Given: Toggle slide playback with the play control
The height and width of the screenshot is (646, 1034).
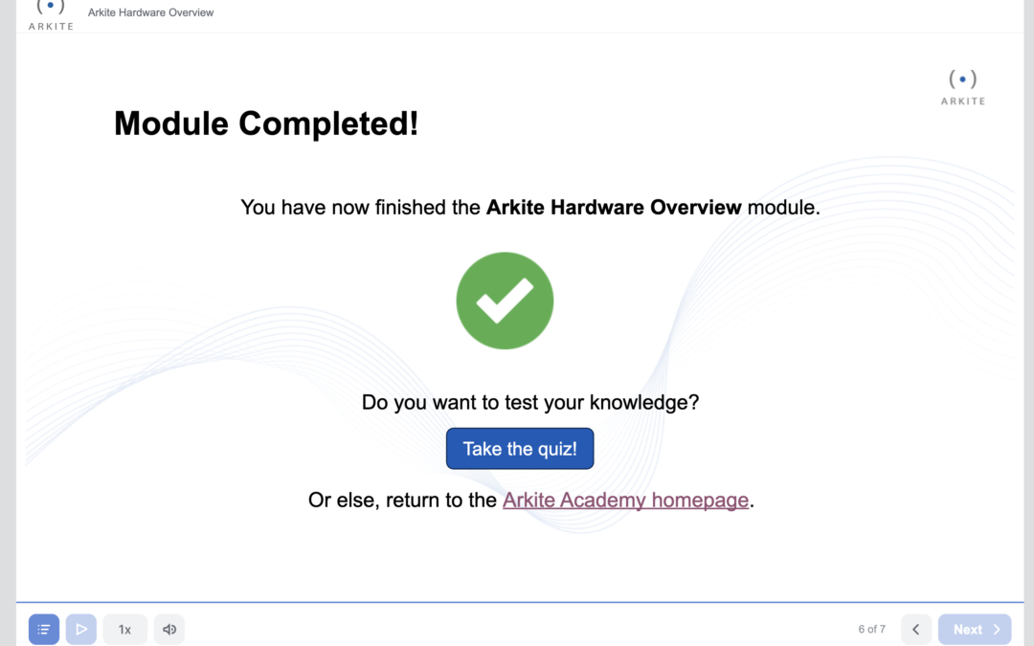Looking at the screenshot, I should [x=81, y=629].
